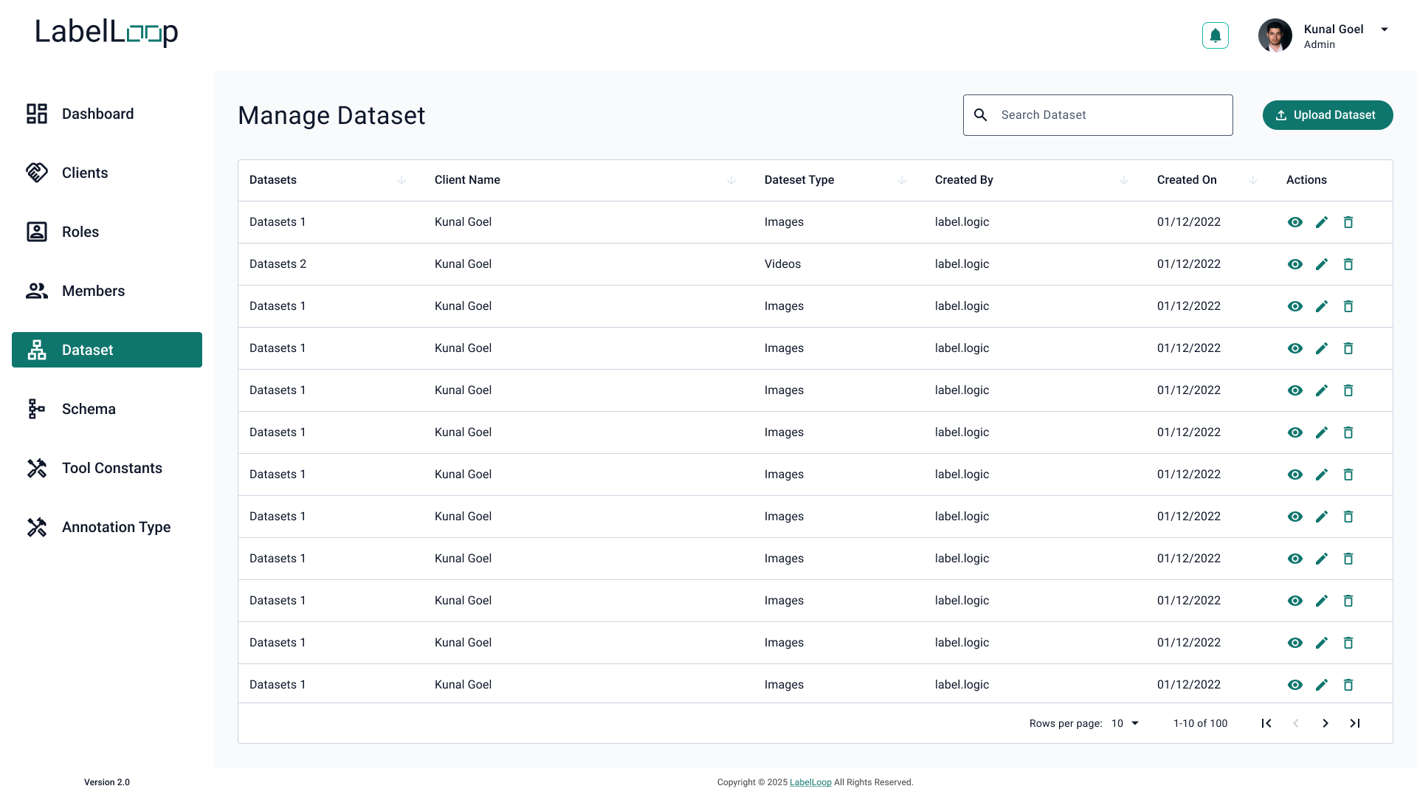Go to the next page

[1325, 723]
